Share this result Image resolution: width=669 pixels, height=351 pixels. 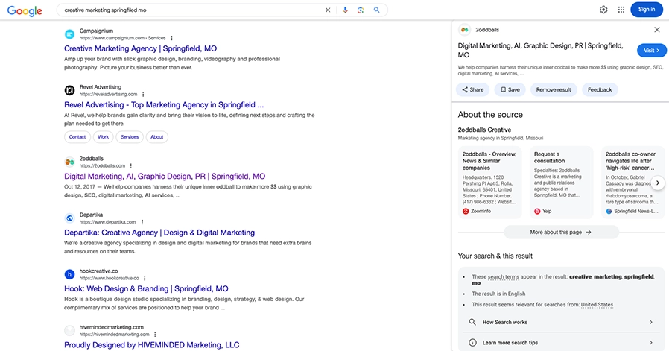tap(473, 89)
